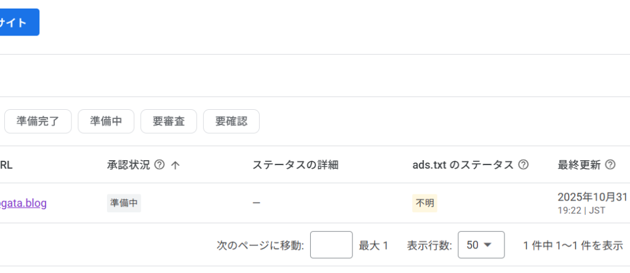Click the URL column header
Viewport: 630px width, 273px height.
(6, 164)
